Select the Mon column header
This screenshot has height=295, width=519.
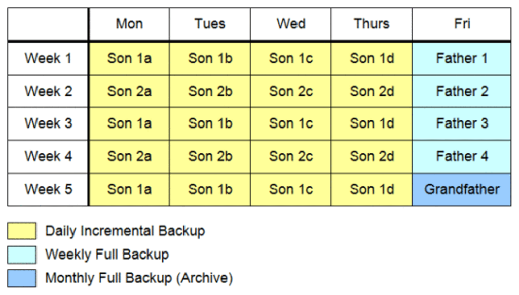pyautogui.click(x=129, y=24)
